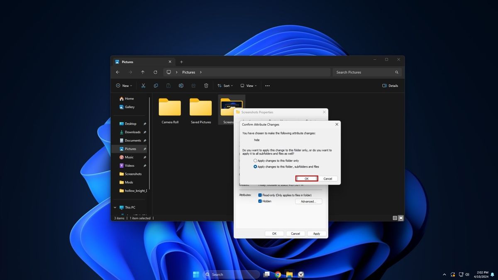Open the Share icon in the toolbar

[193, 85]
